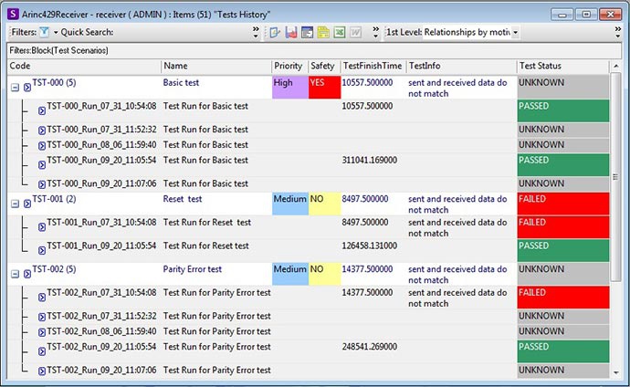The width and height of the screenshot is (630, 387).
Task: Select the red YES safety cell
Action: point(325,87)
